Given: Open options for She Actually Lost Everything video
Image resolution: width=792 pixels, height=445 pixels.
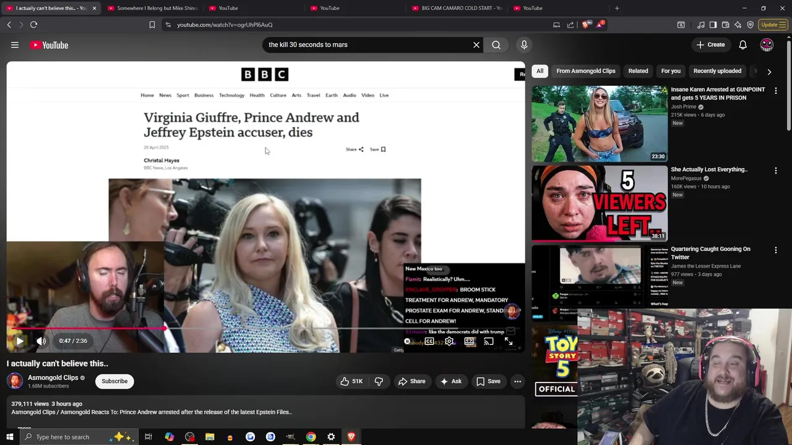Looking at the screenshot, I should 776,171.
